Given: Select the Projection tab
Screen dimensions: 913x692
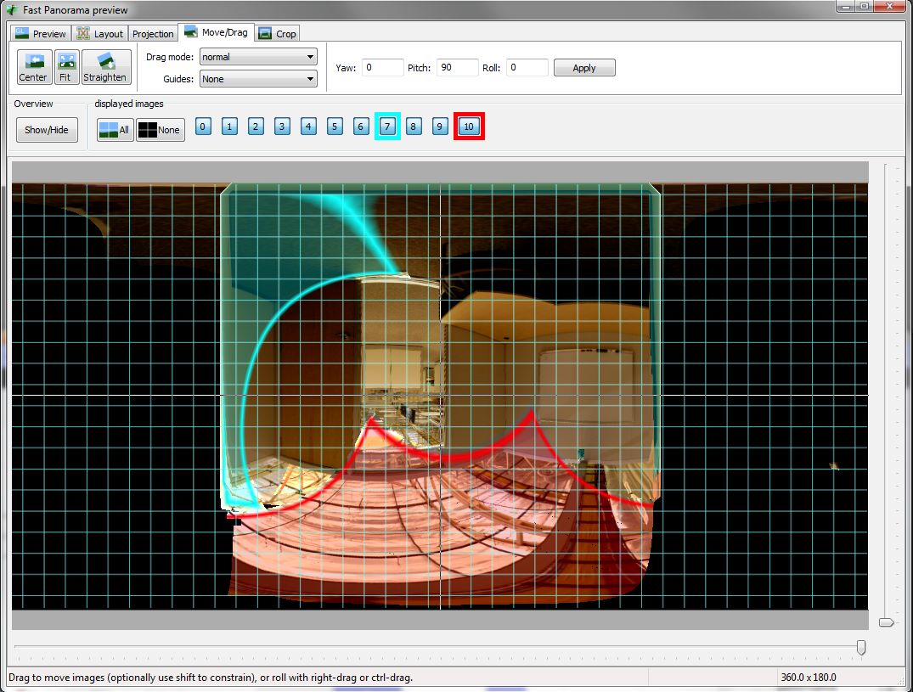Looking at the screenshot, I should (x=153, y=34).
